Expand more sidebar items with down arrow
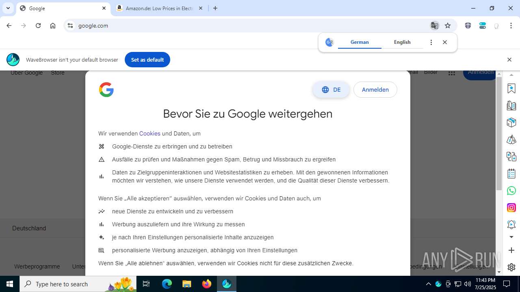The image size is (520, 292). (x=511, y=237)
